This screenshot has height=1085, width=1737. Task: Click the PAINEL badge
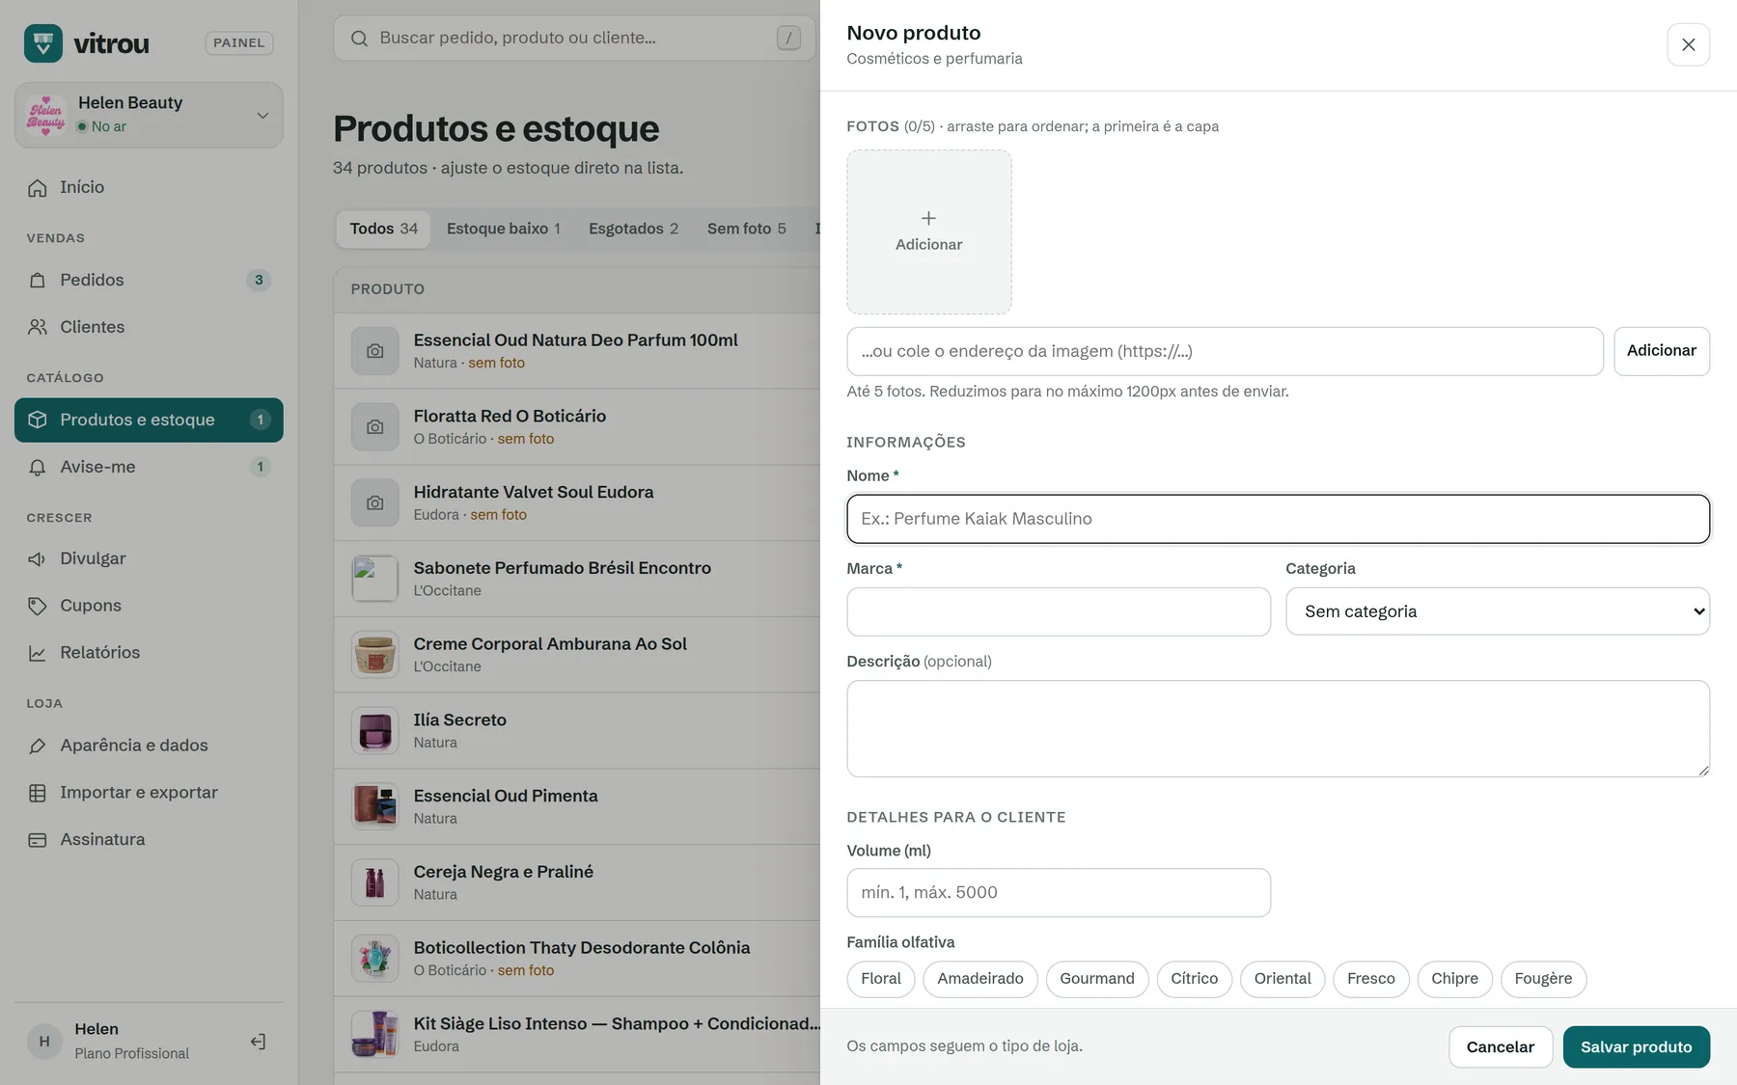coord(239,43)
